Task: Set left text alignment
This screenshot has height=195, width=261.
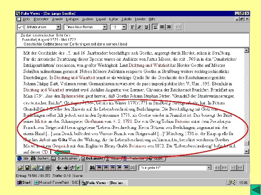Action: coord(155,27)
